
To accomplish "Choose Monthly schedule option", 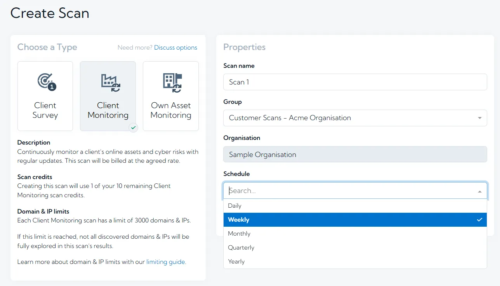I will pyautogui.click(x=355, y=234).
